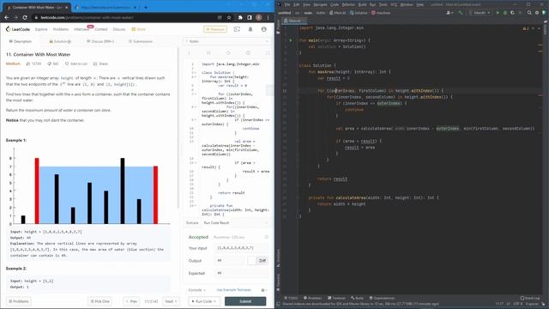This screenshot has width=549, height=309.
Task: Switch to the second Chrome tab
Action: pyautogui.click(x=106, y=7)
